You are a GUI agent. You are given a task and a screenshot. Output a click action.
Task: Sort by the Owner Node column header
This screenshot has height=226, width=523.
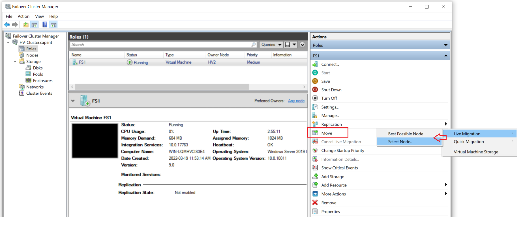point(225,55)
